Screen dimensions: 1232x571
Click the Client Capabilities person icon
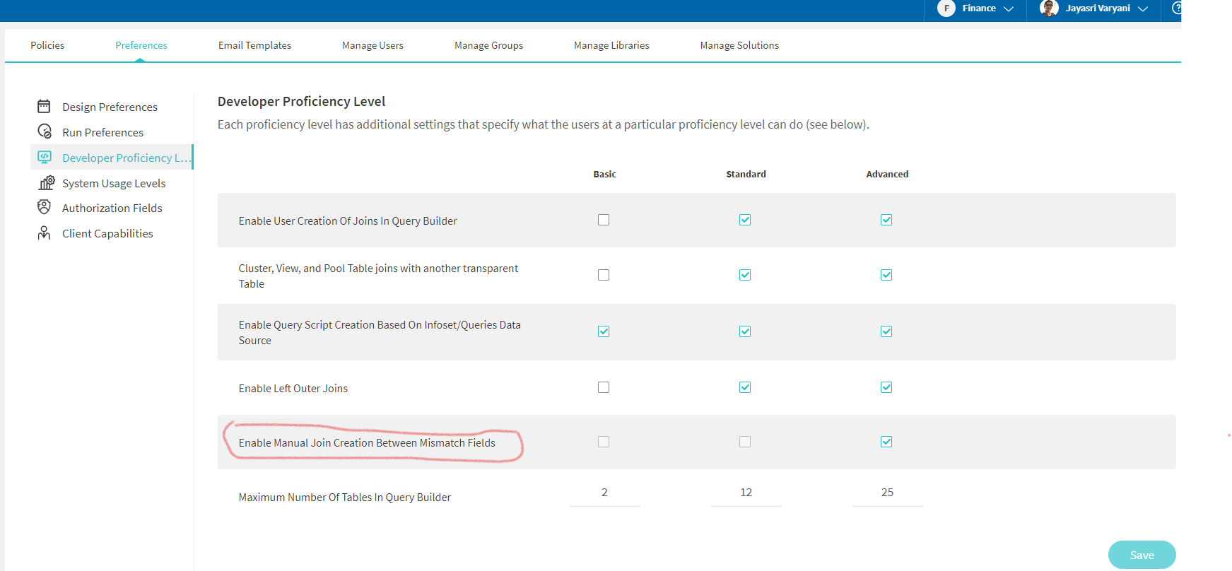(44, 233)
